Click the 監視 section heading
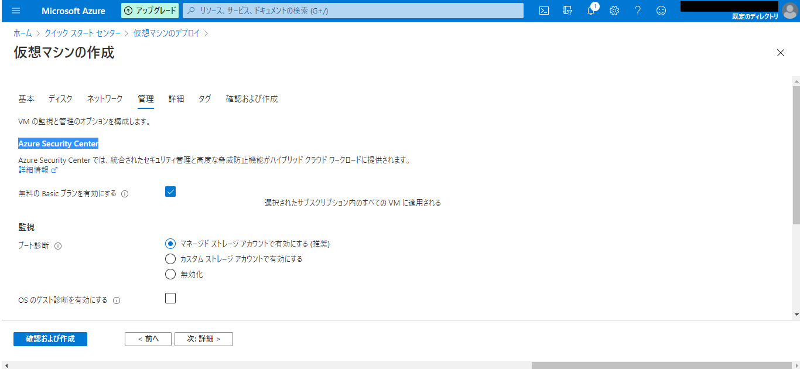 point(26,227)
